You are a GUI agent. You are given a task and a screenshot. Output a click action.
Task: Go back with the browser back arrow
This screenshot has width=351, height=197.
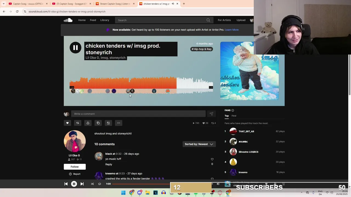[x=4, y=11]
